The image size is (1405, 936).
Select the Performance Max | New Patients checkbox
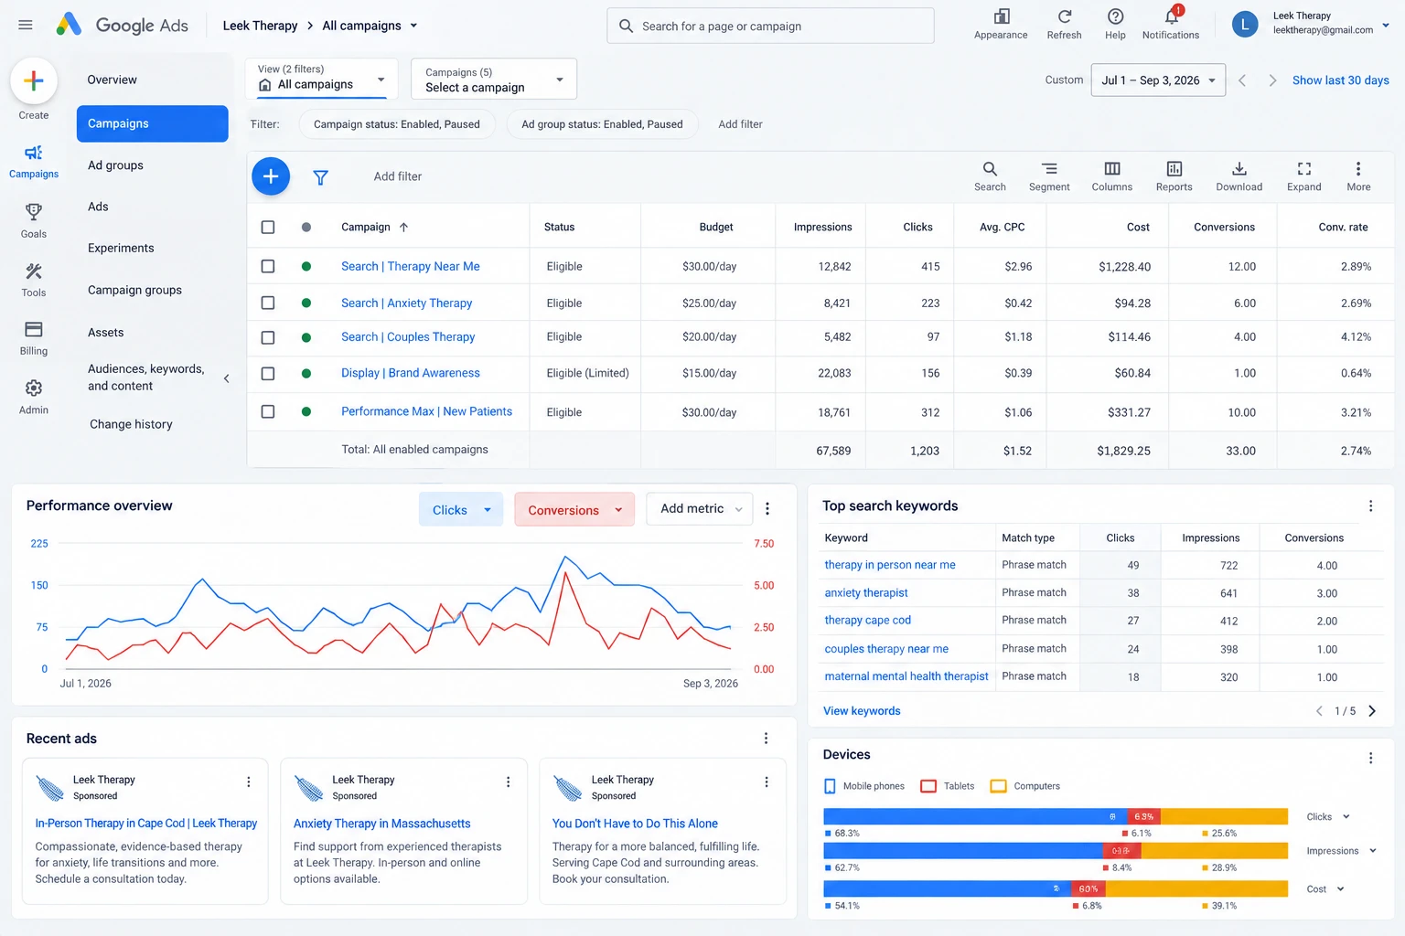click(x=268, y=412)
